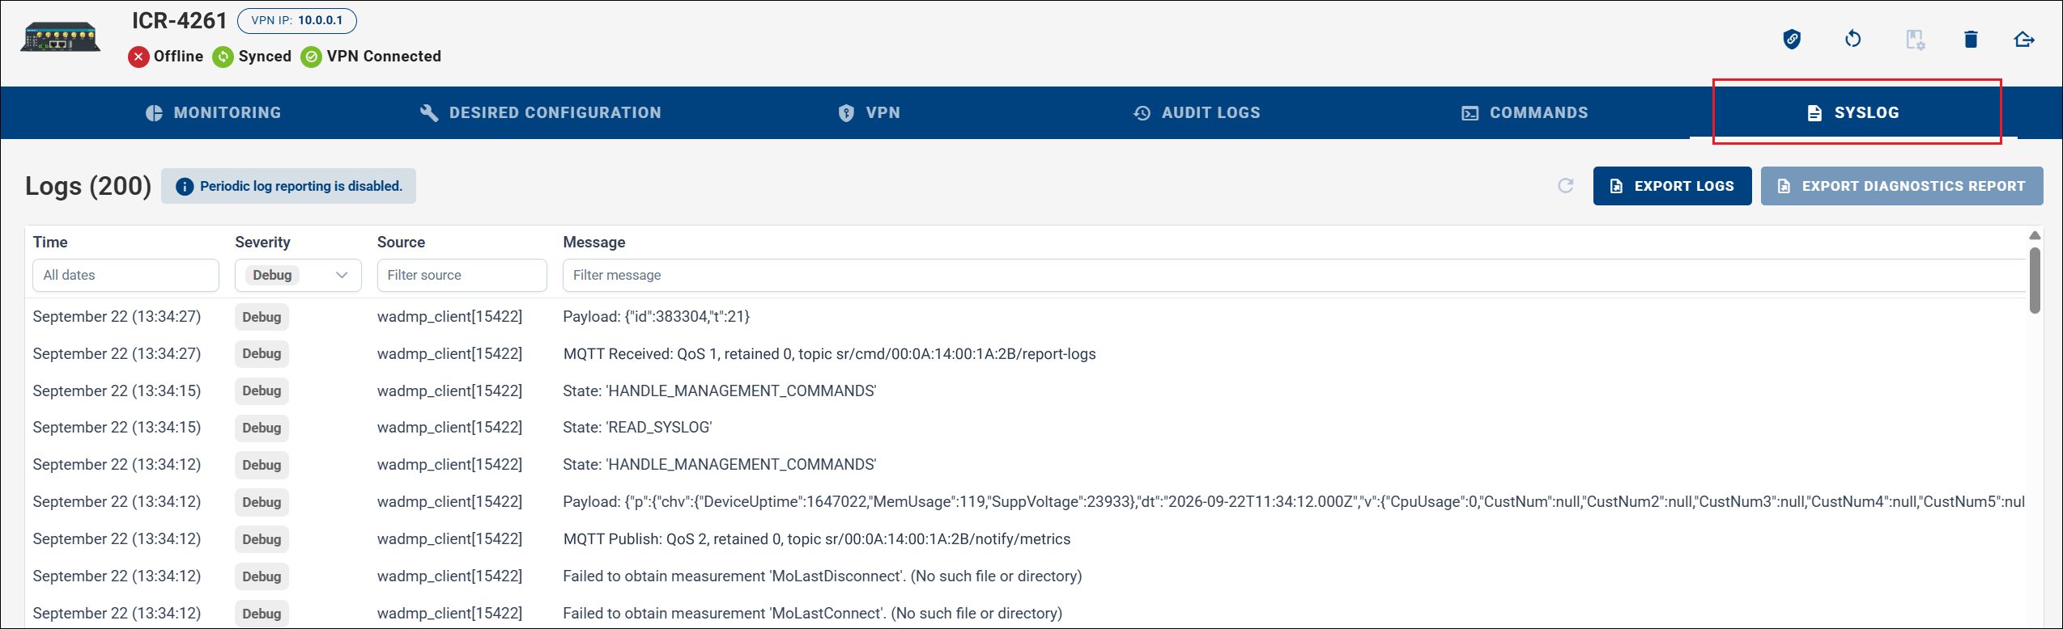Click the green Synced status icon
Viewport: 2063px width, 629px height.
(223, 57)
